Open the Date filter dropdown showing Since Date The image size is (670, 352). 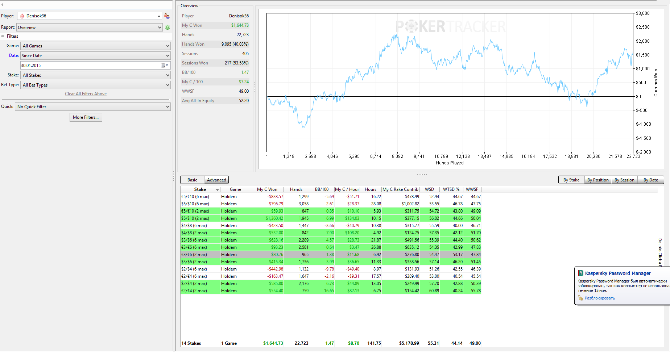coord(96,56)
